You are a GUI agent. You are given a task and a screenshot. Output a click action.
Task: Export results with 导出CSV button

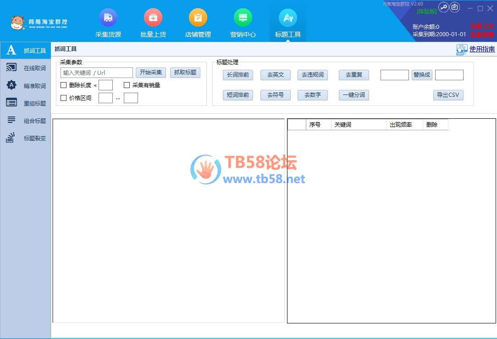click(448, 95)
